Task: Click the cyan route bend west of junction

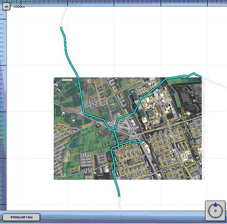Action: tap(104, 120)
